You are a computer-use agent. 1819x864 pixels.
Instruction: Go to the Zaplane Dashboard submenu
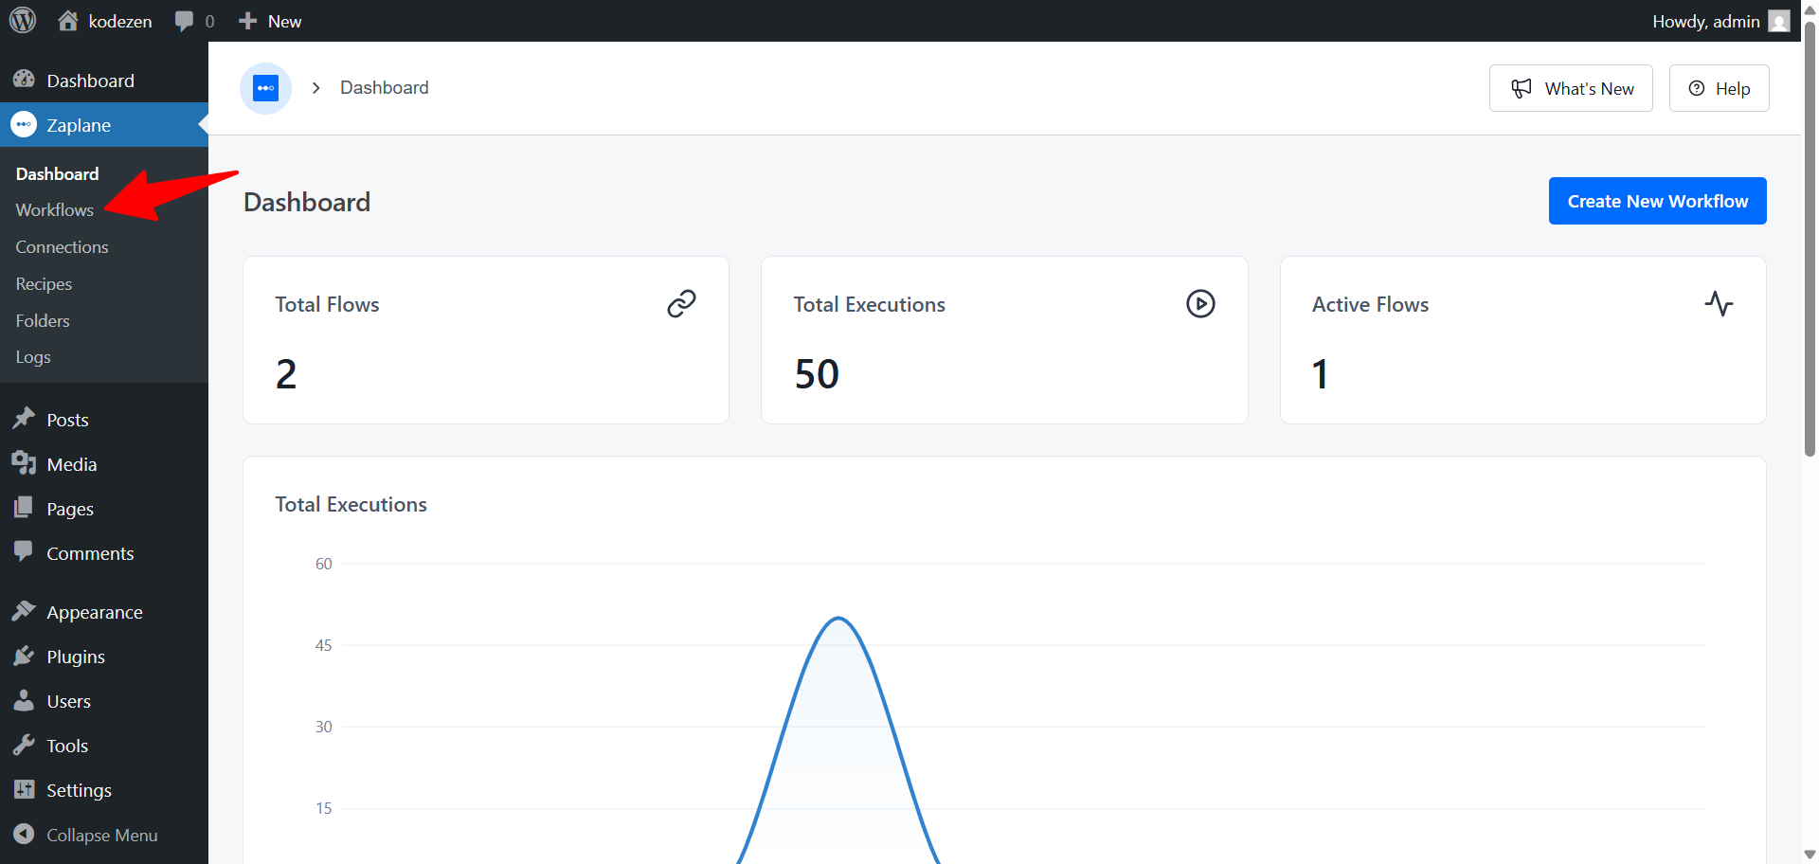tap(57, 174)
